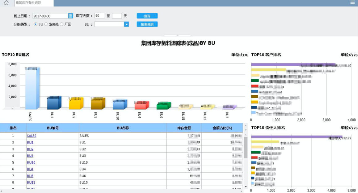Click top purple bar in 客户排名 chart

click(293, 65)
